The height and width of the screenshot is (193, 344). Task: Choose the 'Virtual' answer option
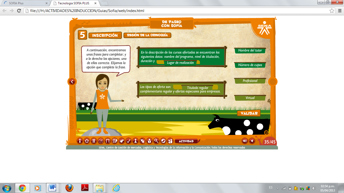tap(250, 98)
